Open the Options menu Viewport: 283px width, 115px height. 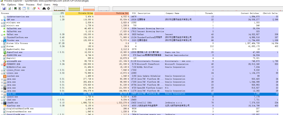[12, 4]
